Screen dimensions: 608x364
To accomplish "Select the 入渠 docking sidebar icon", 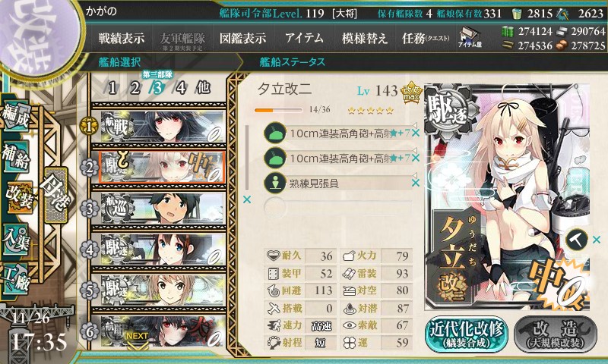I will [15, 240].
